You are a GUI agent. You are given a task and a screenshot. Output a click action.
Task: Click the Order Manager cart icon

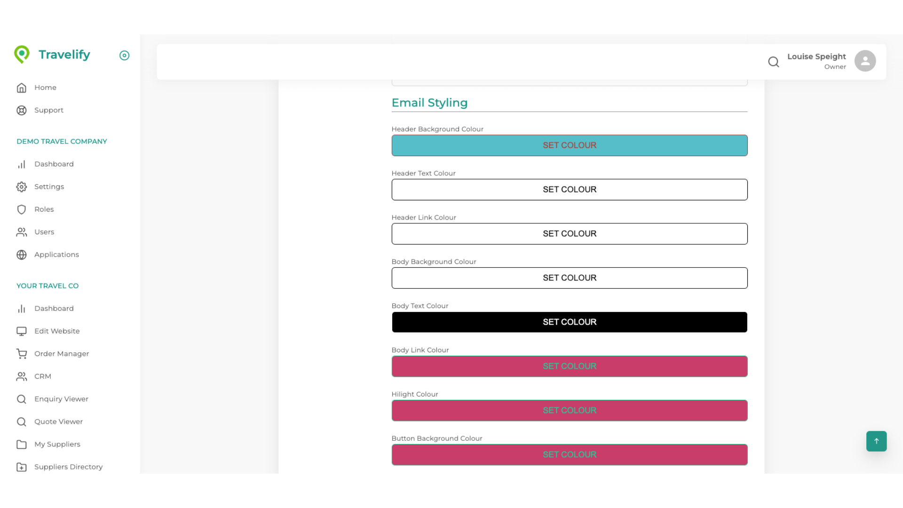pyautogui.click(x=22, y=354)
